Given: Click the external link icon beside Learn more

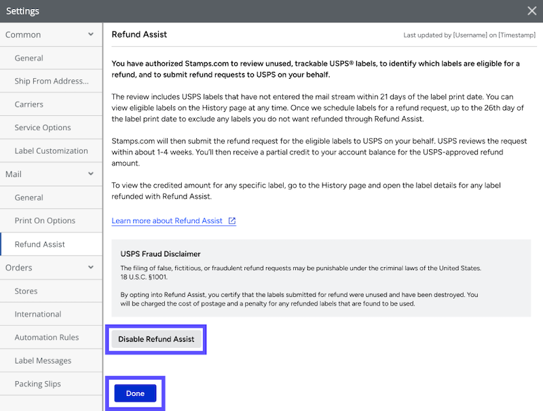Looking at the screenshot, I should tap(232, 220).
